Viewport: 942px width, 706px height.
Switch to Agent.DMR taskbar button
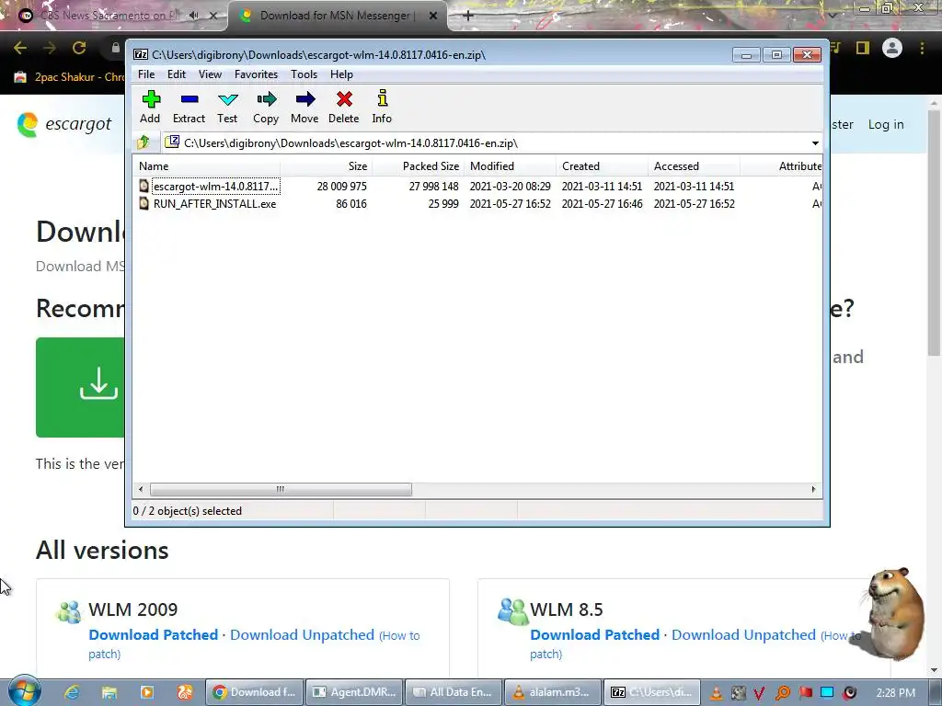(x=355, y=692)
